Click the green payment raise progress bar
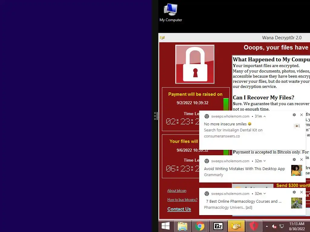The height and width of the screenshot is (232, 310). (x=226, y=104)
